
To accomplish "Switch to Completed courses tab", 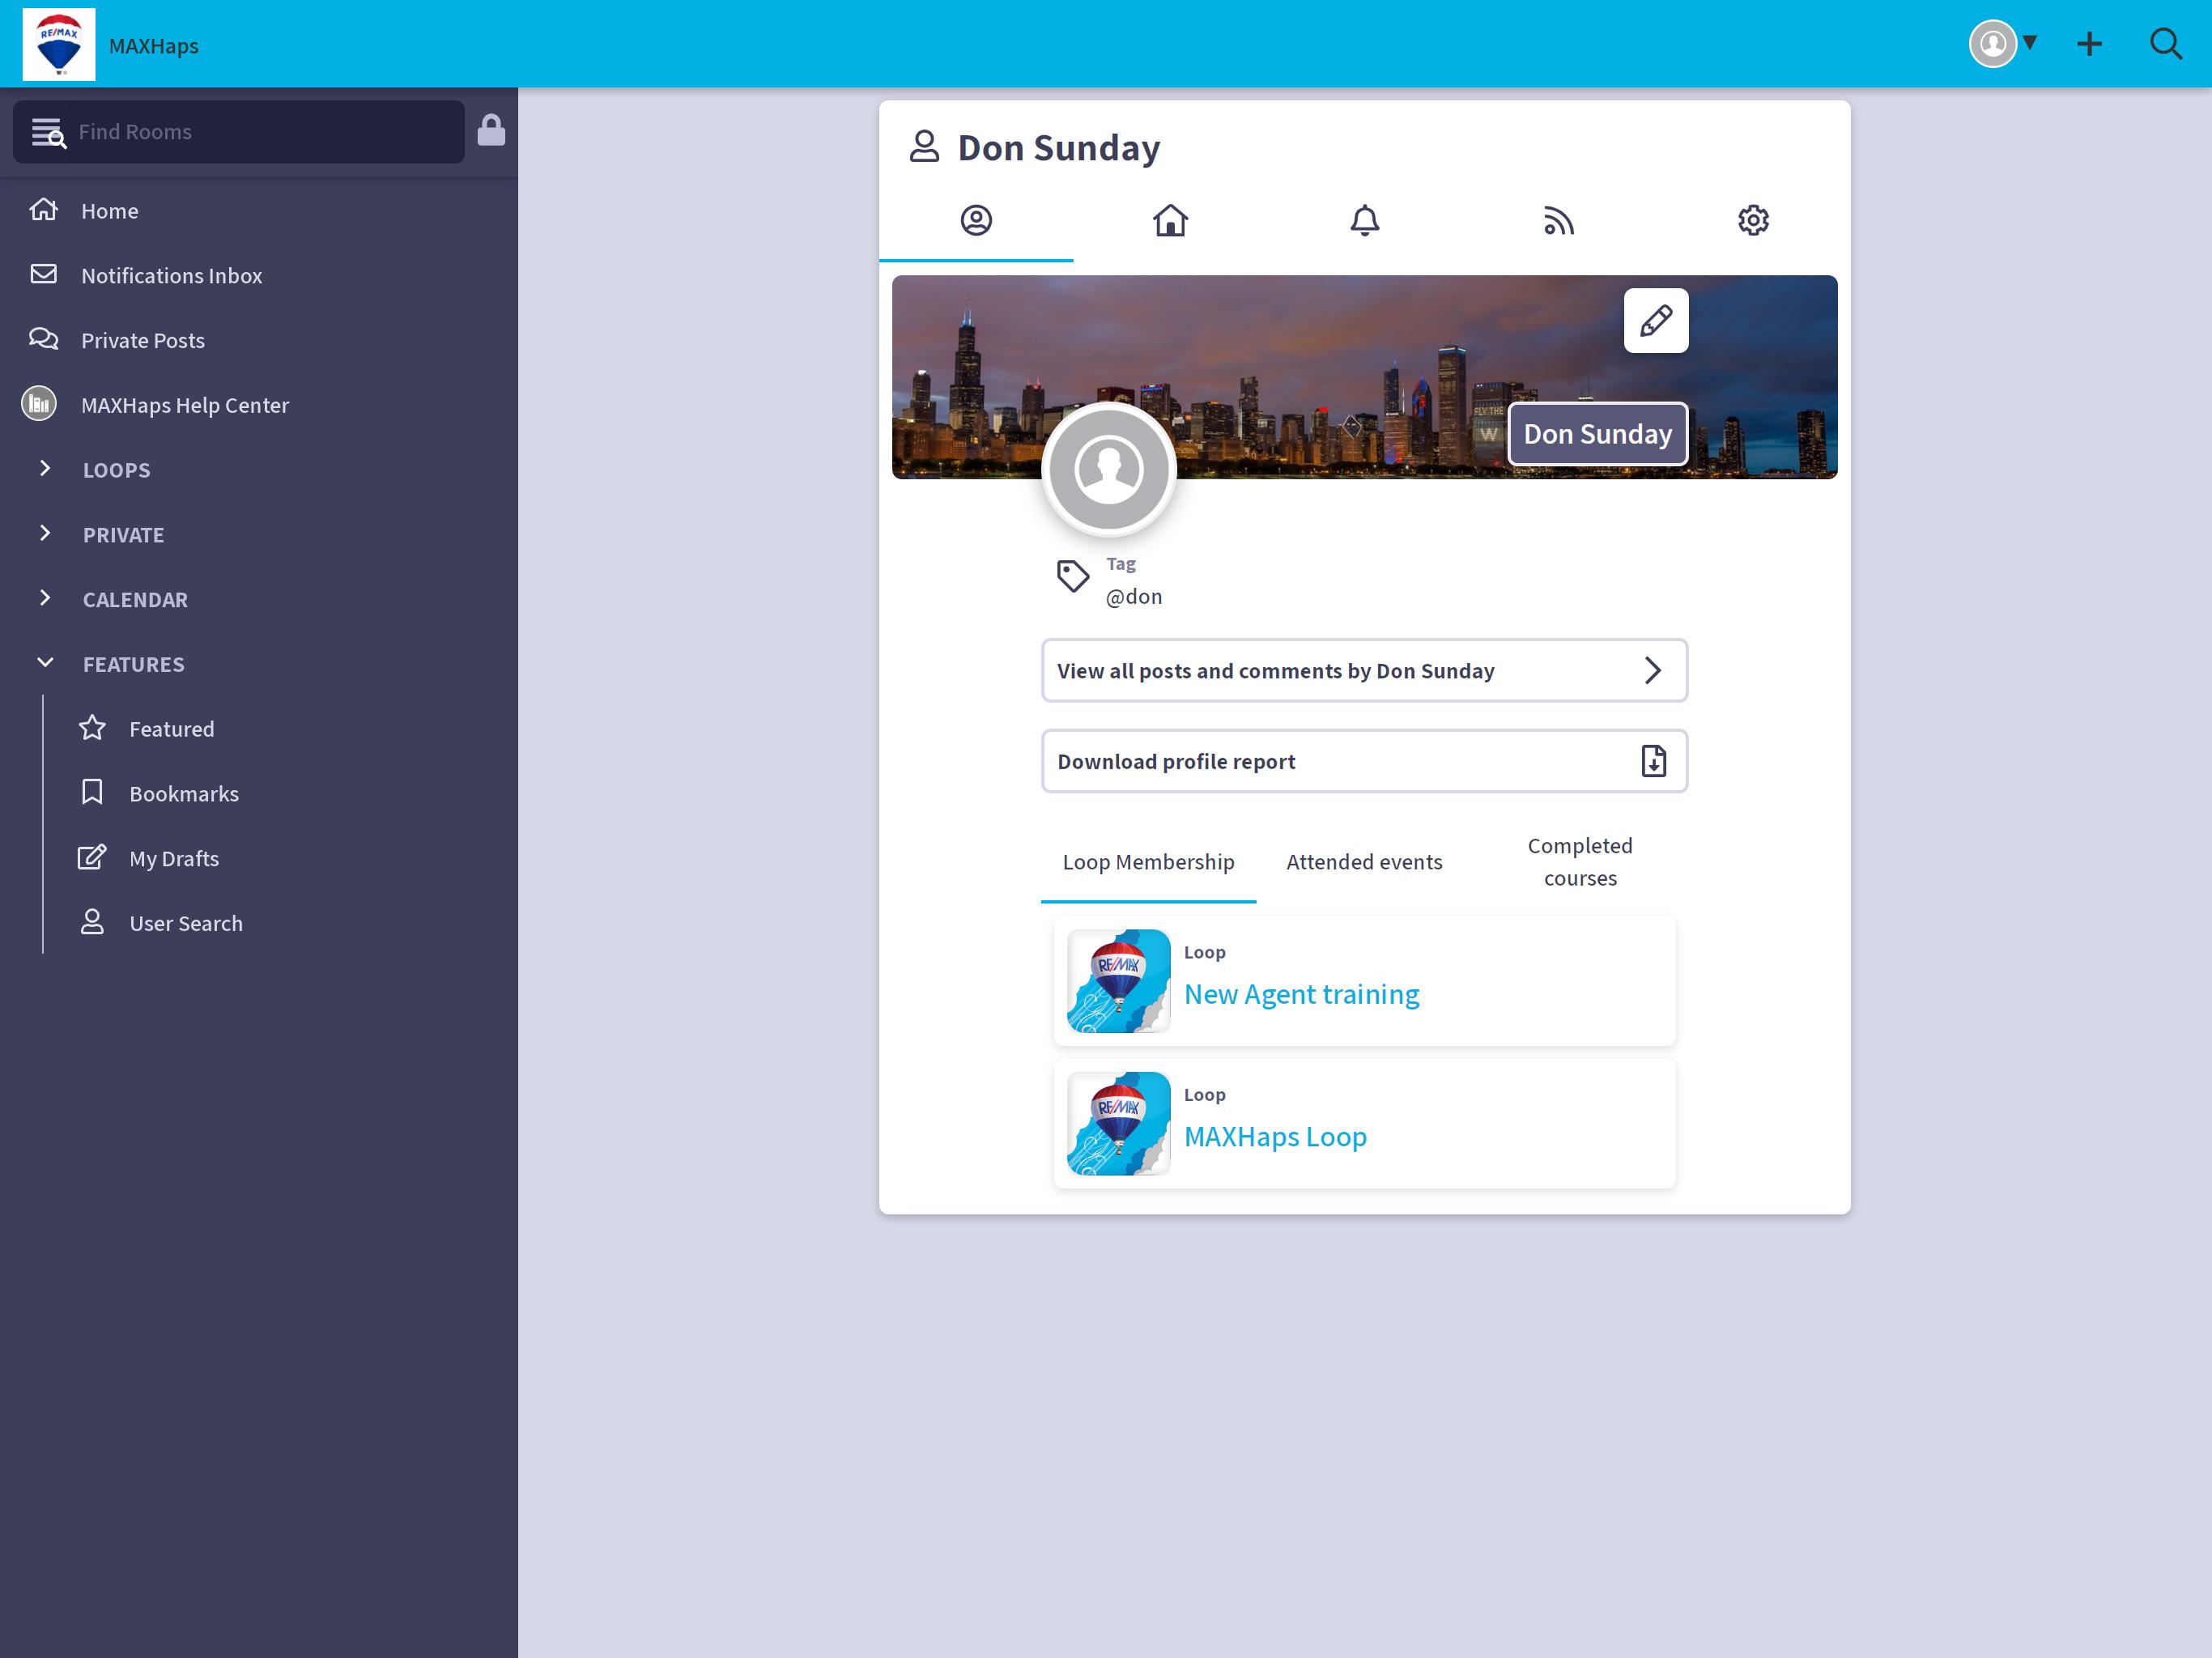I will coord(1580,862).
